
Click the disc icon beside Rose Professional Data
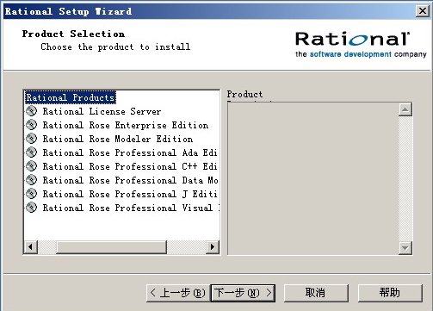pos(32,180)
